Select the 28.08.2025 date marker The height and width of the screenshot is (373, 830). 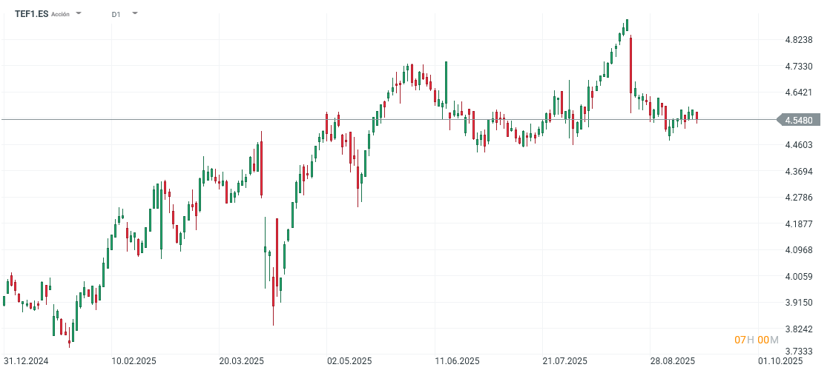pyautogui.click(x=672, y=361)
